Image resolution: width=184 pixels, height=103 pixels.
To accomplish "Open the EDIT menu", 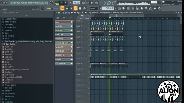I will [15, 3].
